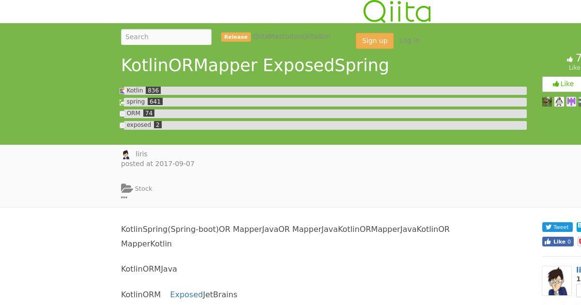Image resolution: width=581 pixels, height=305 pixels.
Task: Open the Release announcement badge
Action: click(x=236, y=37)
